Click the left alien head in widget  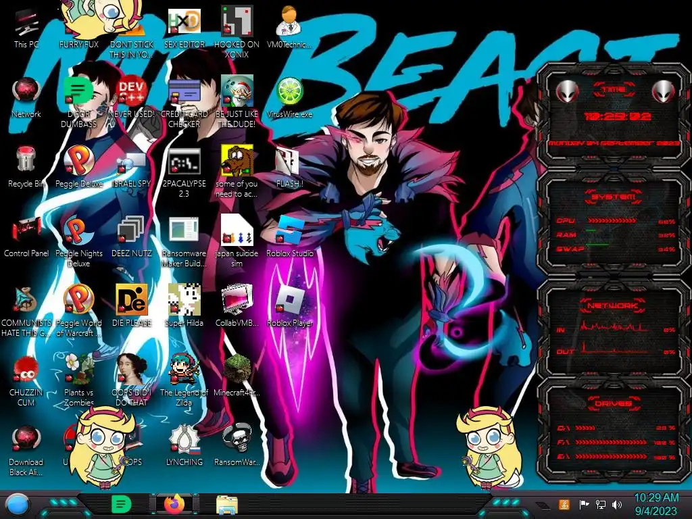567,91
